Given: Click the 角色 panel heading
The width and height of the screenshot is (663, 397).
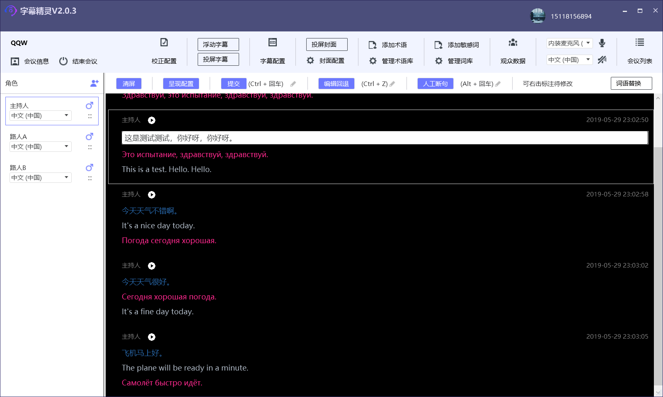Looking at the screenshot, I should point(12,83).
